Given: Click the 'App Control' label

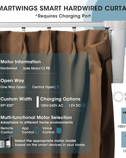Looking at the screenshot, I should (28, 130).
